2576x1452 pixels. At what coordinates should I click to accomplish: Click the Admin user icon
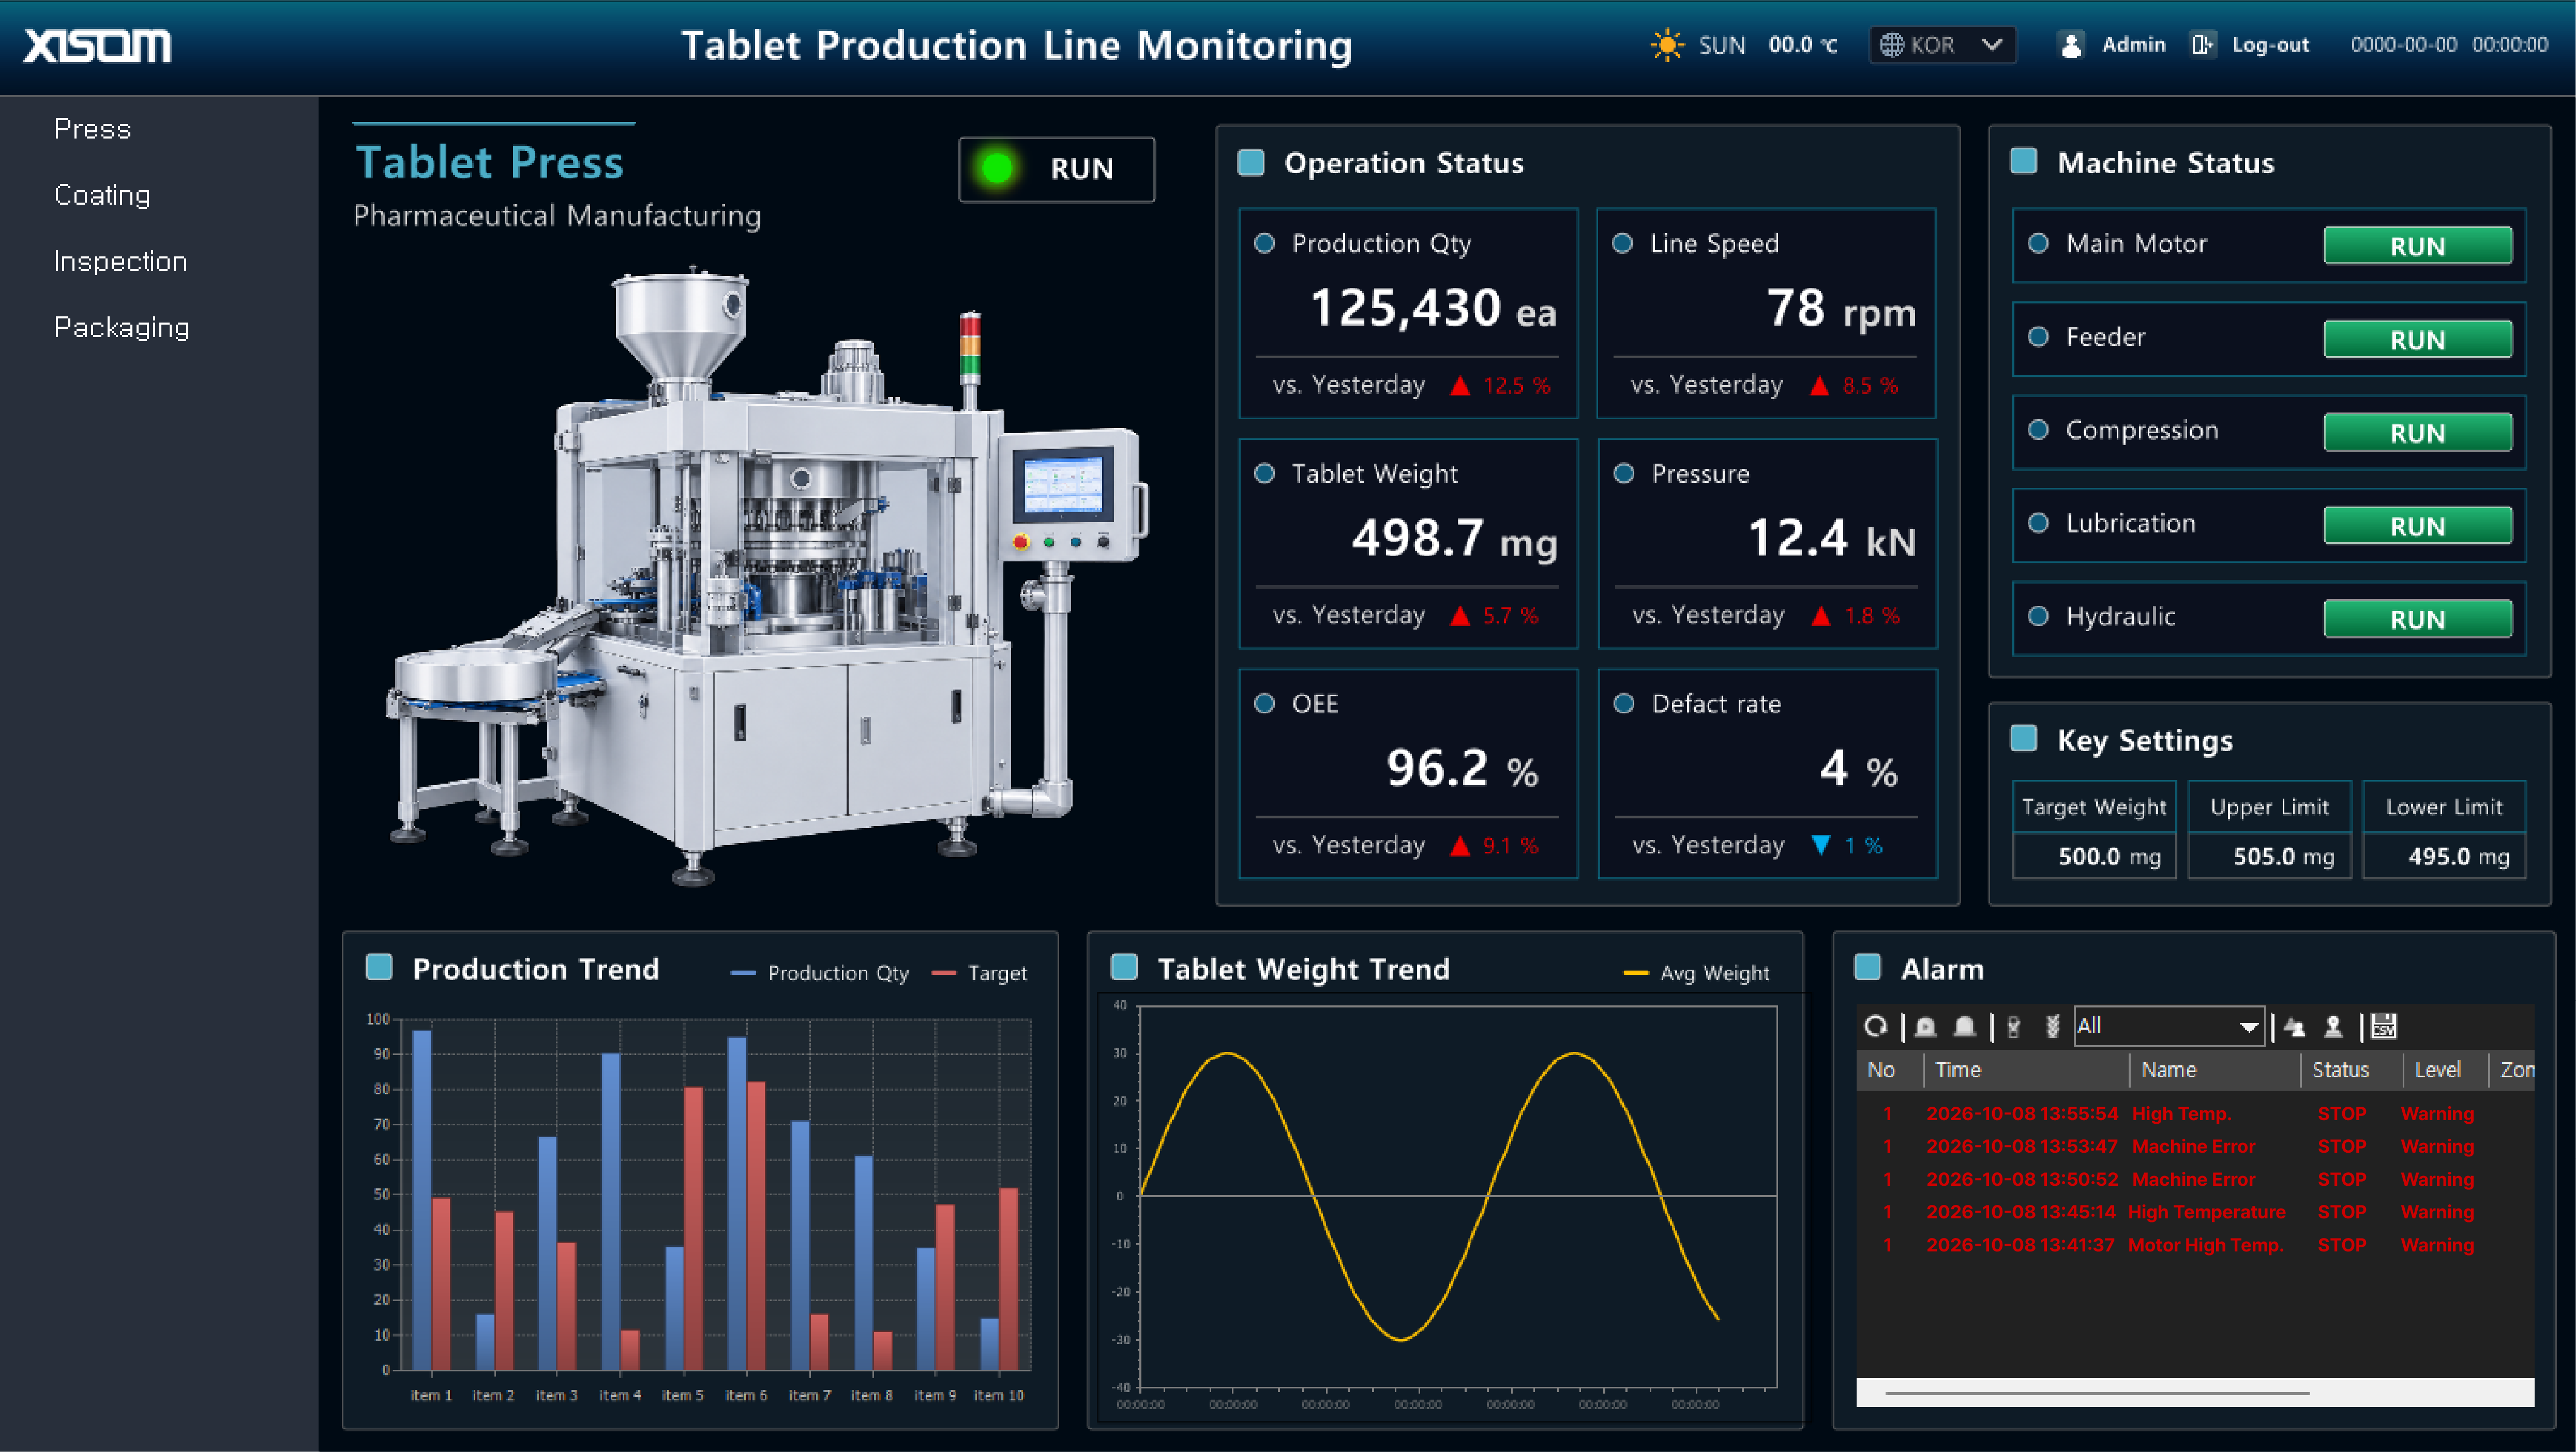coord(2071,45)
